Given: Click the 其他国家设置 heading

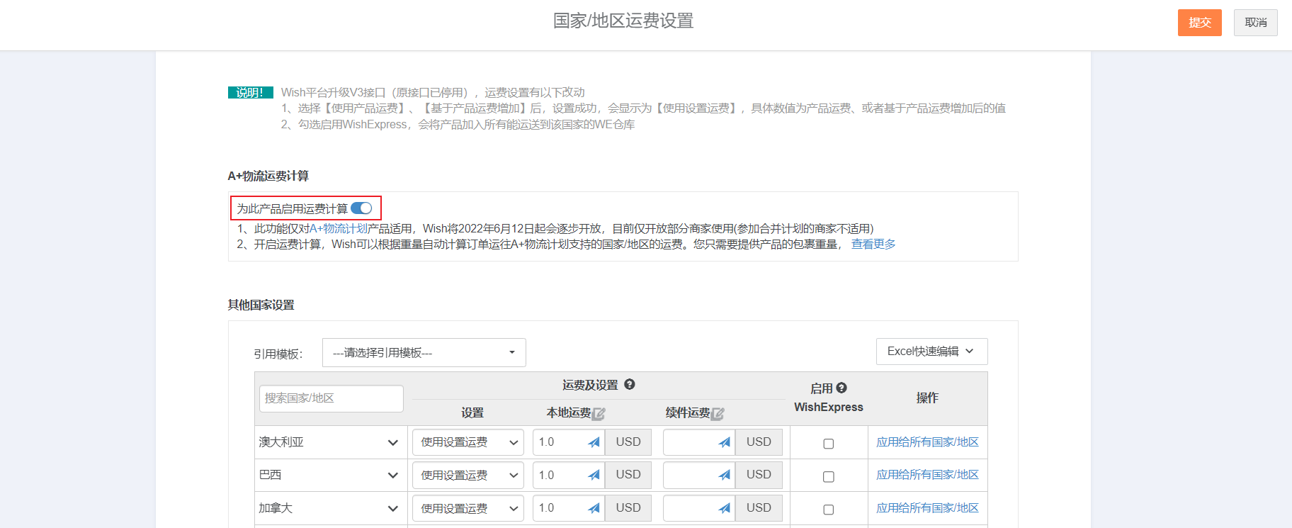Looking at the screenshot, I should [261, 305].
